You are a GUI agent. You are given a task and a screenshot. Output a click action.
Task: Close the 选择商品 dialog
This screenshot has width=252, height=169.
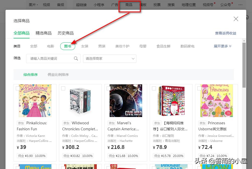click(x=236, y=19)
